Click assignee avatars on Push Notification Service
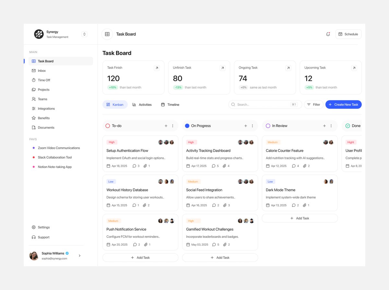This screenshot has width=389, height=290. (166, 221)
